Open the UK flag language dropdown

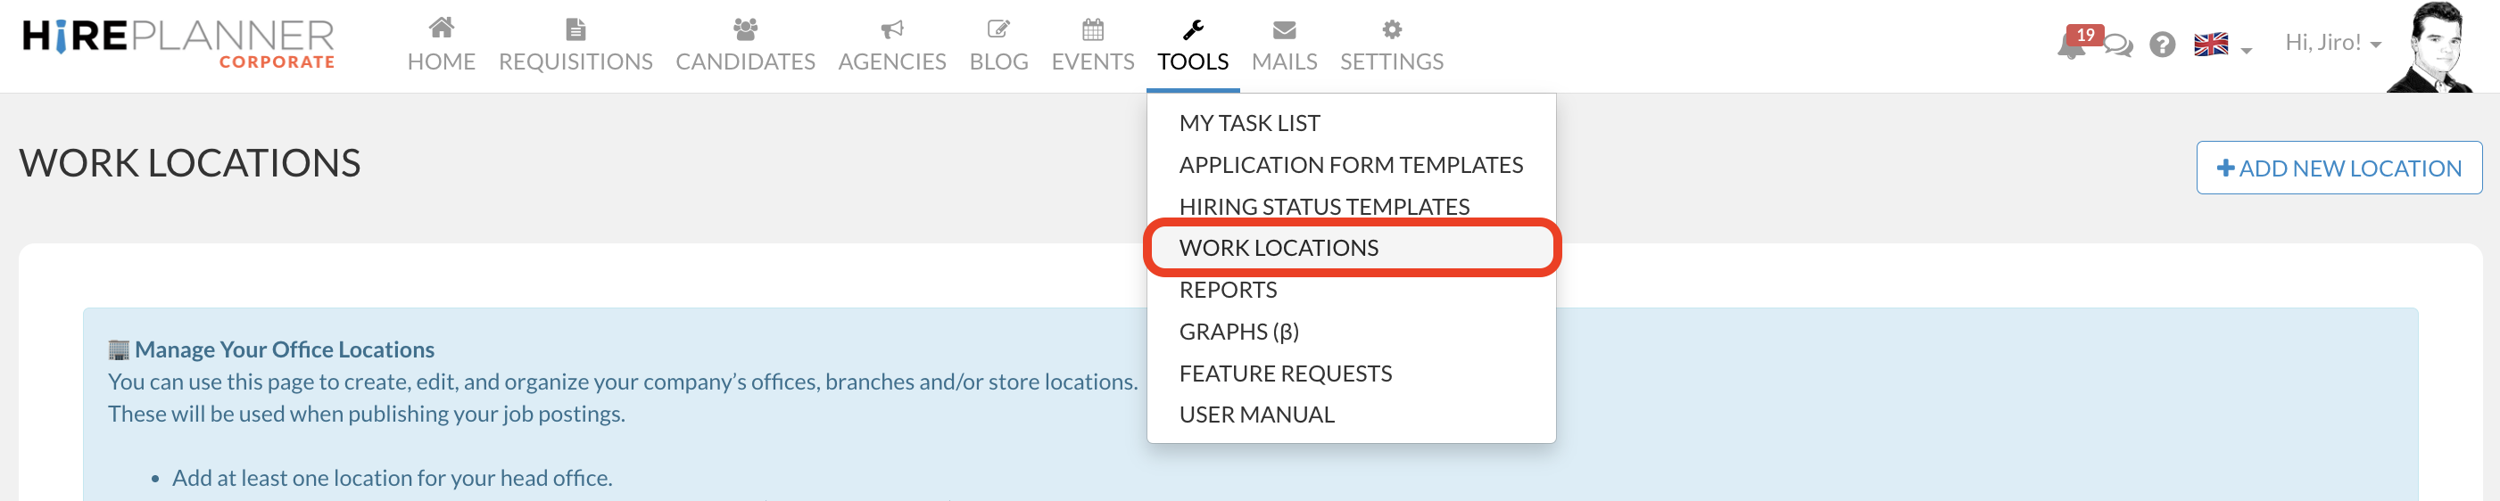[x=2223, y=45]
